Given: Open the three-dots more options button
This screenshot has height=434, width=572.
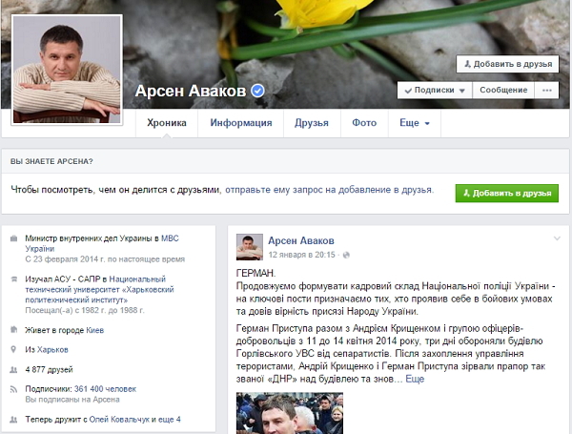Looking at the screenshot, I should [546, 91].
